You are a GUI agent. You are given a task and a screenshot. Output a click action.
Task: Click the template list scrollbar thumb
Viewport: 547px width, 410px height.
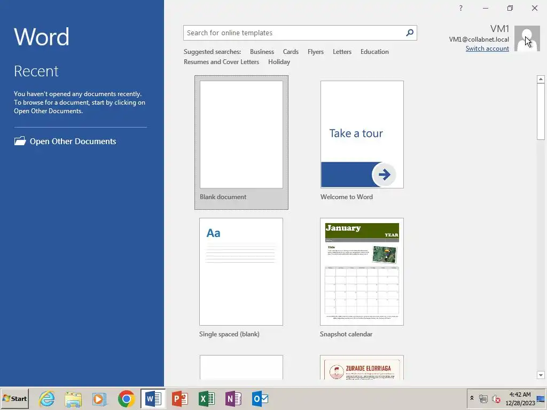(x=541, y=112)
